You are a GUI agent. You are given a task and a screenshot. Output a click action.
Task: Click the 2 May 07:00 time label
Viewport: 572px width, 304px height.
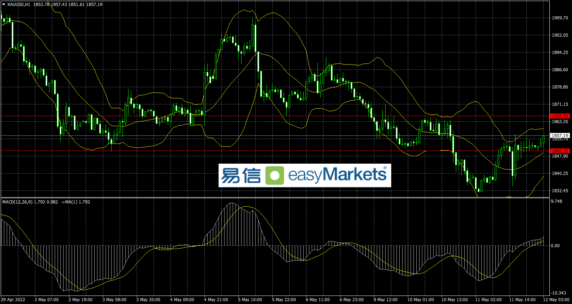[x=47, y=300]
